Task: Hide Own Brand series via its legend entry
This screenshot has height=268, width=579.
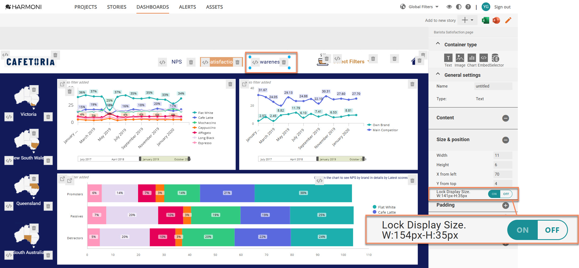Action: [x=378, y=125]
